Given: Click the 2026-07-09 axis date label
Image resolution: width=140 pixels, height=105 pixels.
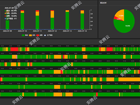Looking at the screenshot, I should coord(7,31).
